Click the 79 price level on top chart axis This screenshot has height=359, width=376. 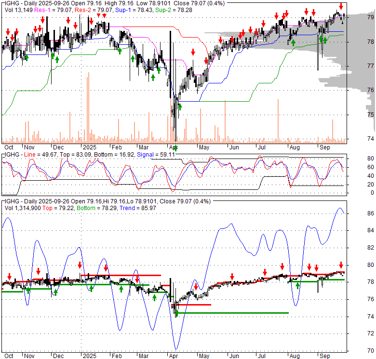click(x=371, y=17)
